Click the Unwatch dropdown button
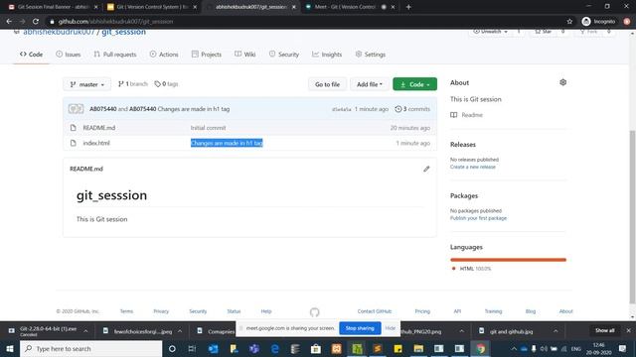Image resolution: width=636 pixels, height=357 pixels. point(490,31)
